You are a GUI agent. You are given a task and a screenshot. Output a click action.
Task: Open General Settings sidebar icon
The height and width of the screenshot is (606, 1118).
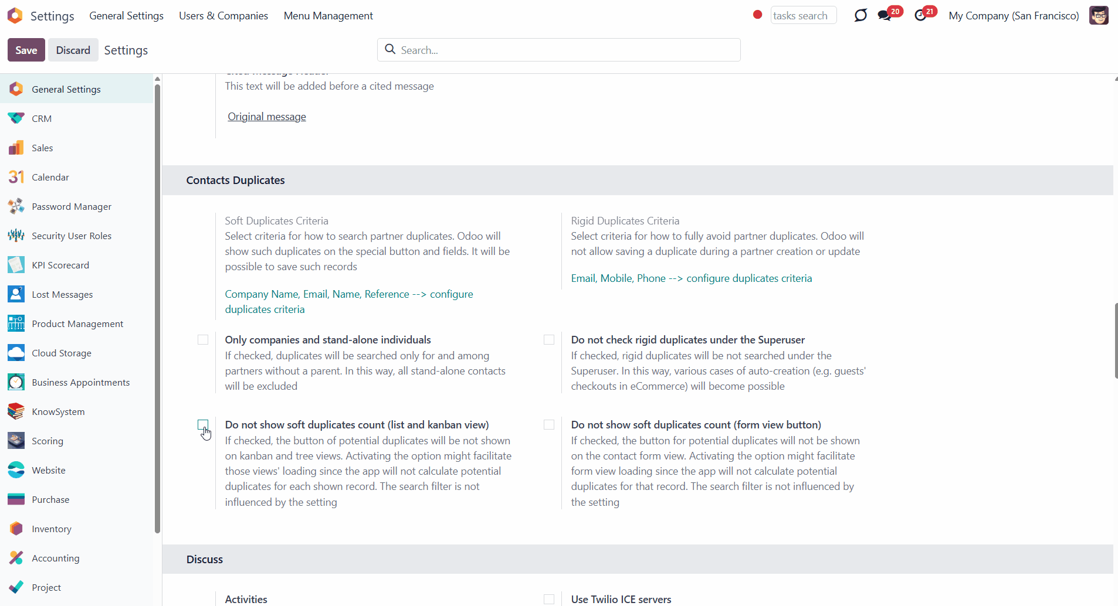[16, 89]
